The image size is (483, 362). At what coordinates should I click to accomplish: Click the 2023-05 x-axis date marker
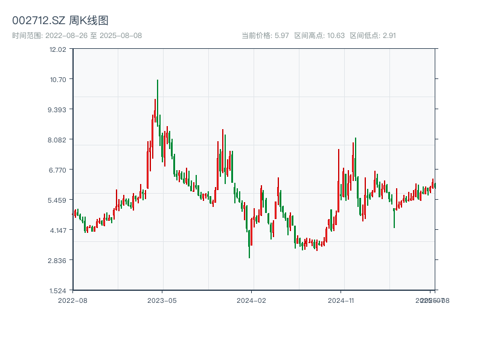click(x=162, y=300)
